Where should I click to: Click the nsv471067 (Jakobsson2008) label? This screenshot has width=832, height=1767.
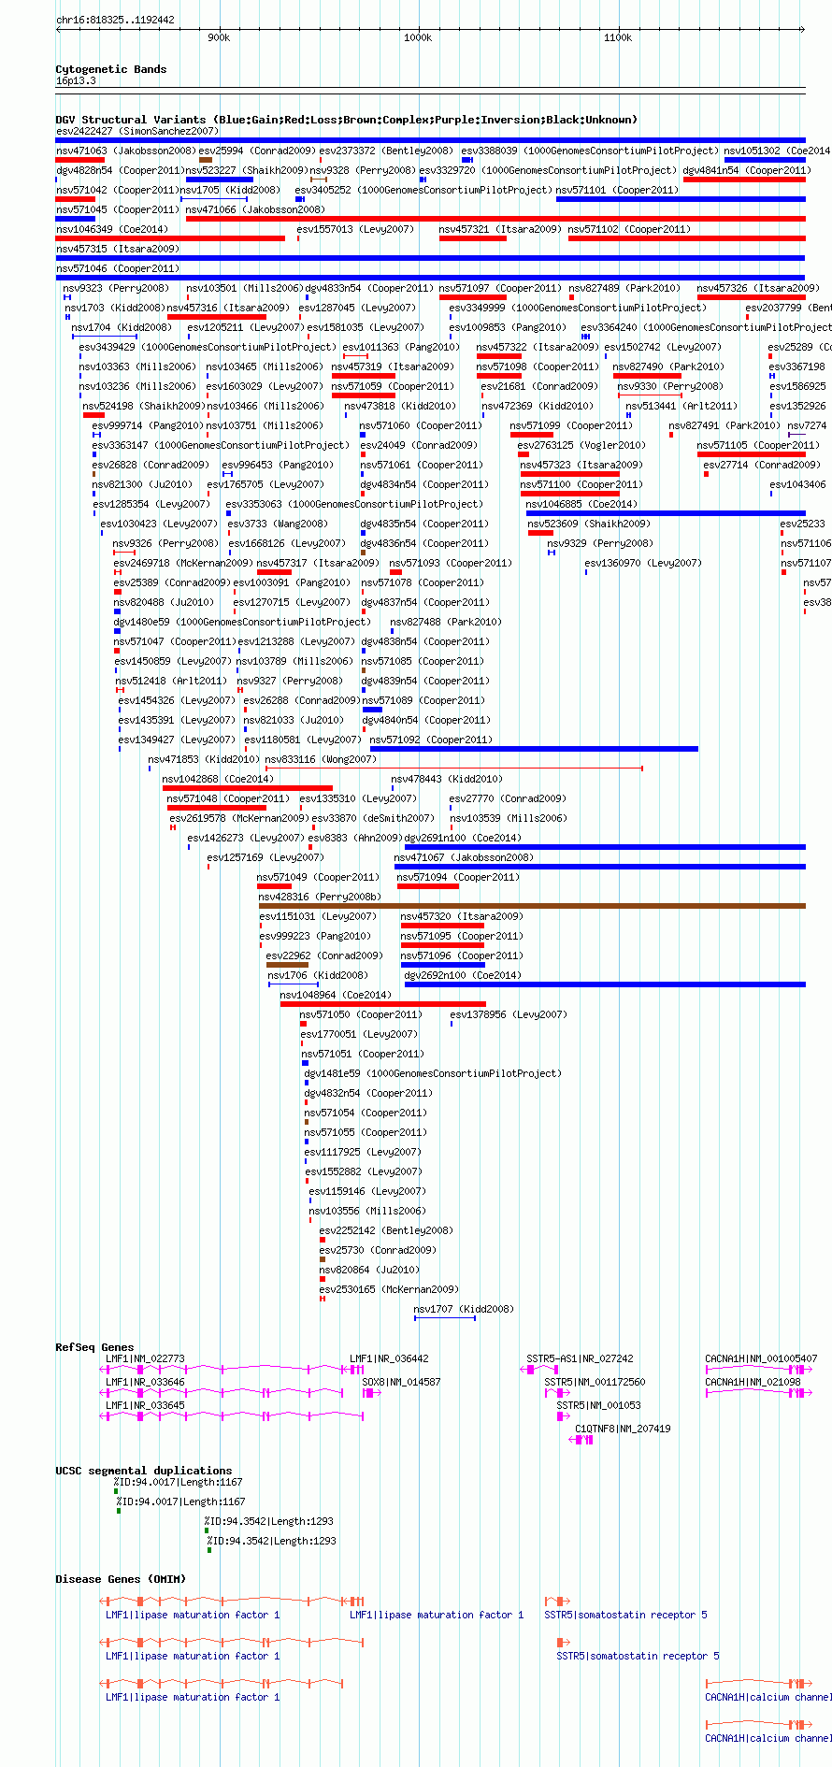464,857
